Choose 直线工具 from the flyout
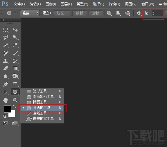 tap(42, 113)
